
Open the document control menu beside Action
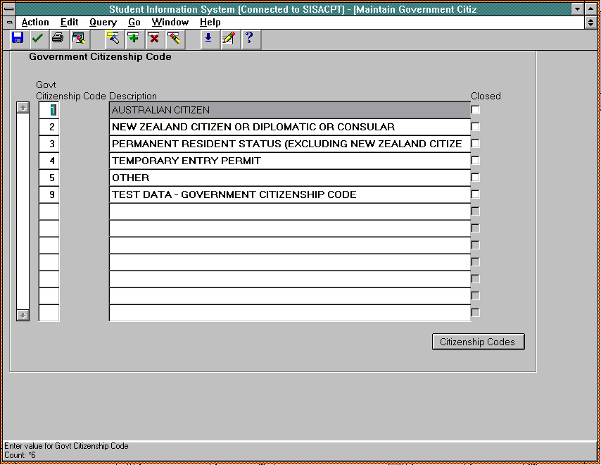9,23
